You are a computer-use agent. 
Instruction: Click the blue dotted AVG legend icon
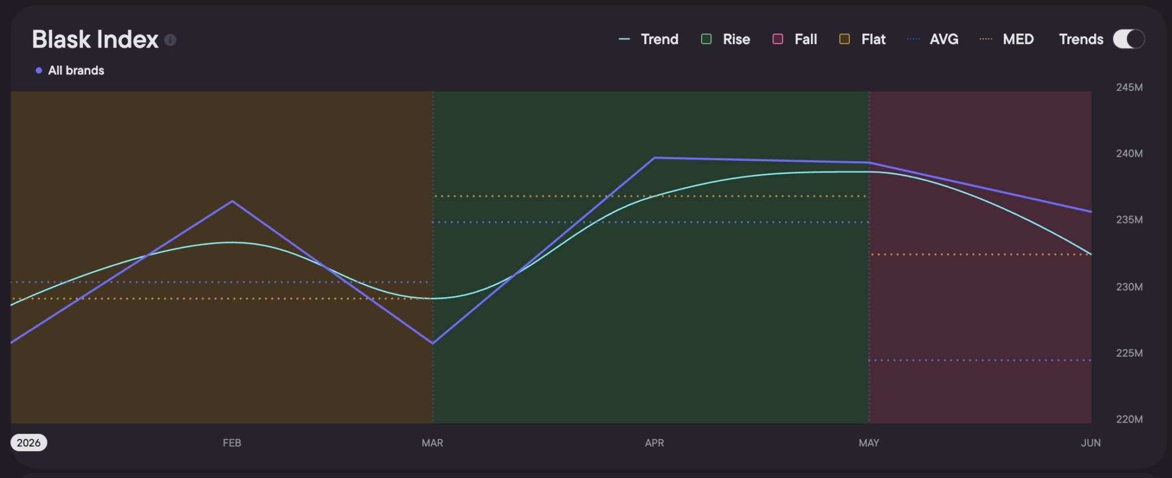pyautogui.click(x=913, y=39)
